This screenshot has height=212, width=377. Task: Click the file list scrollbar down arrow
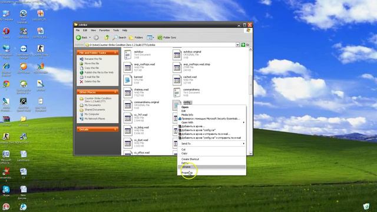click(250, 153)
